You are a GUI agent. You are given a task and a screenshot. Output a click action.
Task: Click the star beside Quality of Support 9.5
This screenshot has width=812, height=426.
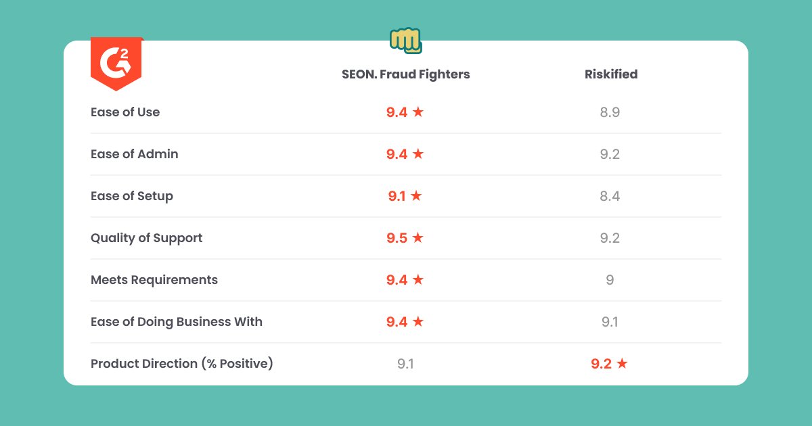[x=418, y=237]
